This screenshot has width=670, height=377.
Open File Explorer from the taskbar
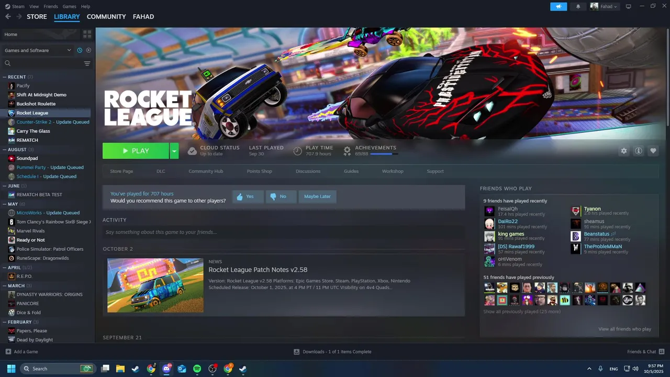coord(120,369)
